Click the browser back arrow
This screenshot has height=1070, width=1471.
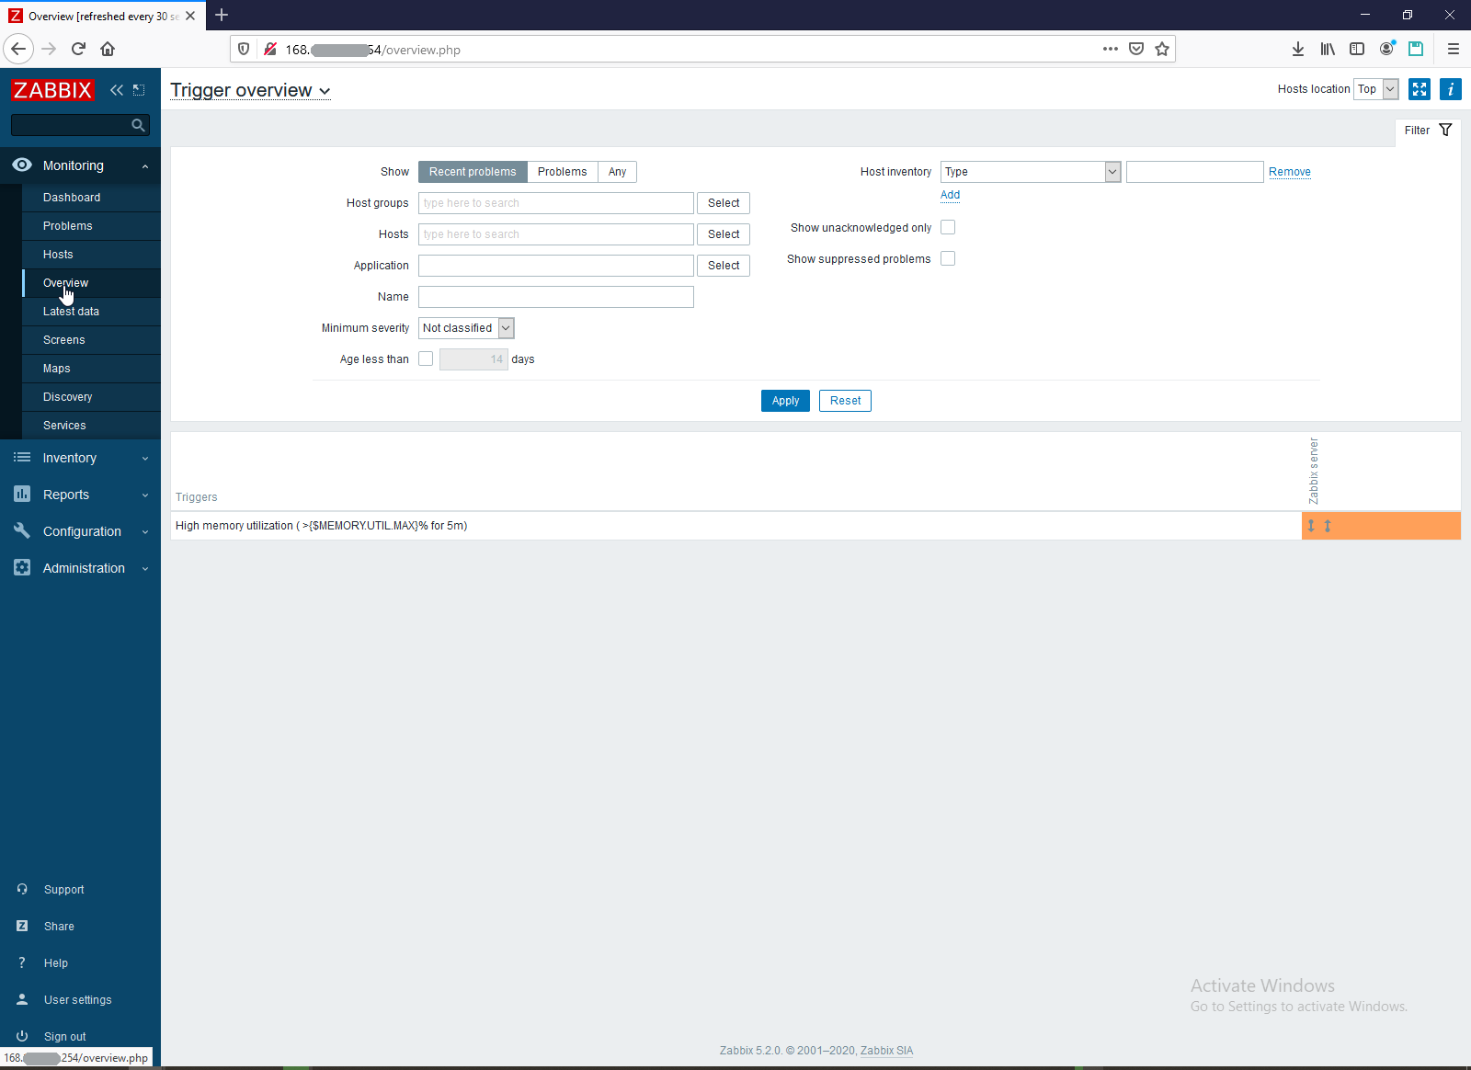tap(18, 49)
